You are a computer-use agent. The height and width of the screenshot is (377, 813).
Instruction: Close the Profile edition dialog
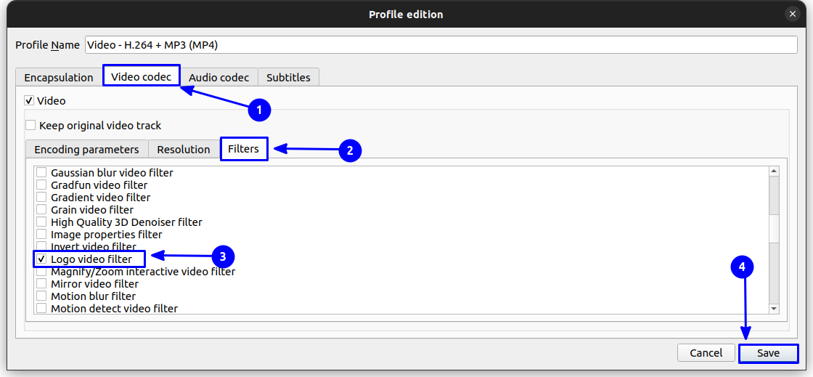pos(793,14)
